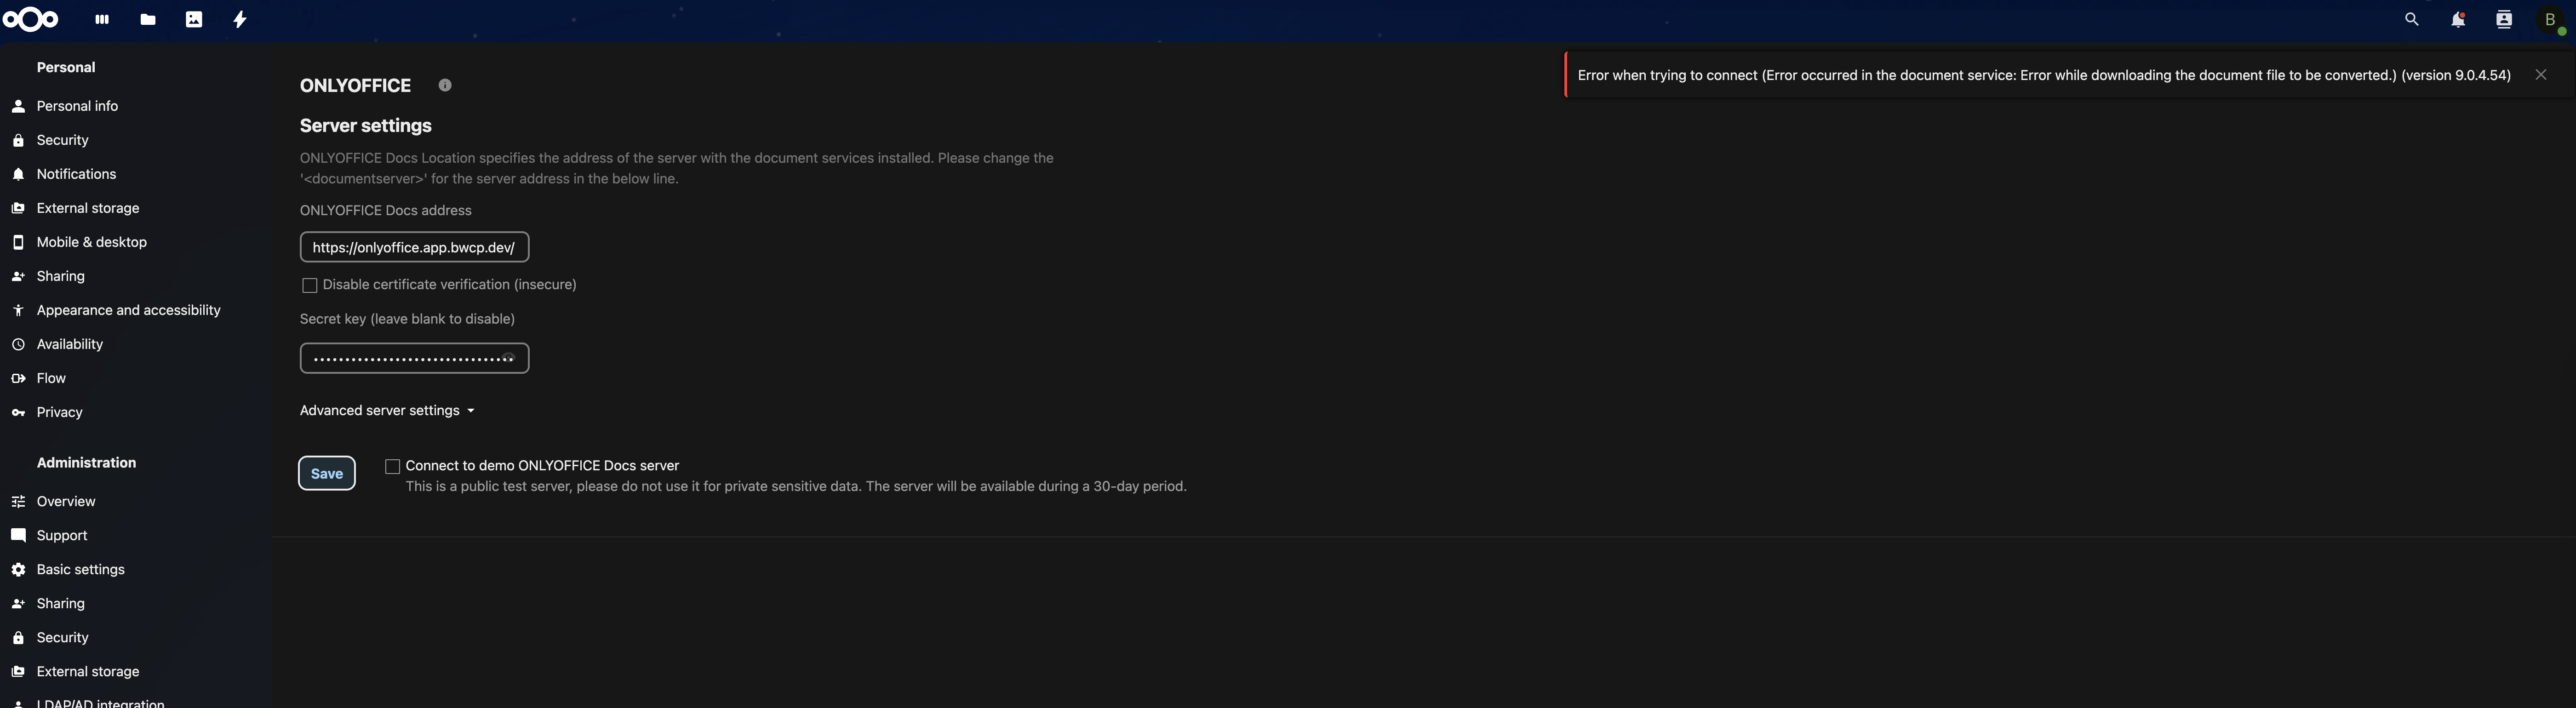Click the Server settings heading
Screen dimensions: 2576x708
click(366, 126)
